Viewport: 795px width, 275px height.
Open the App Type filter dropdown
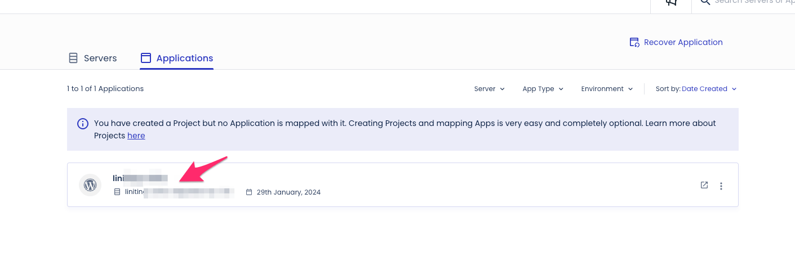coord(543,89)
